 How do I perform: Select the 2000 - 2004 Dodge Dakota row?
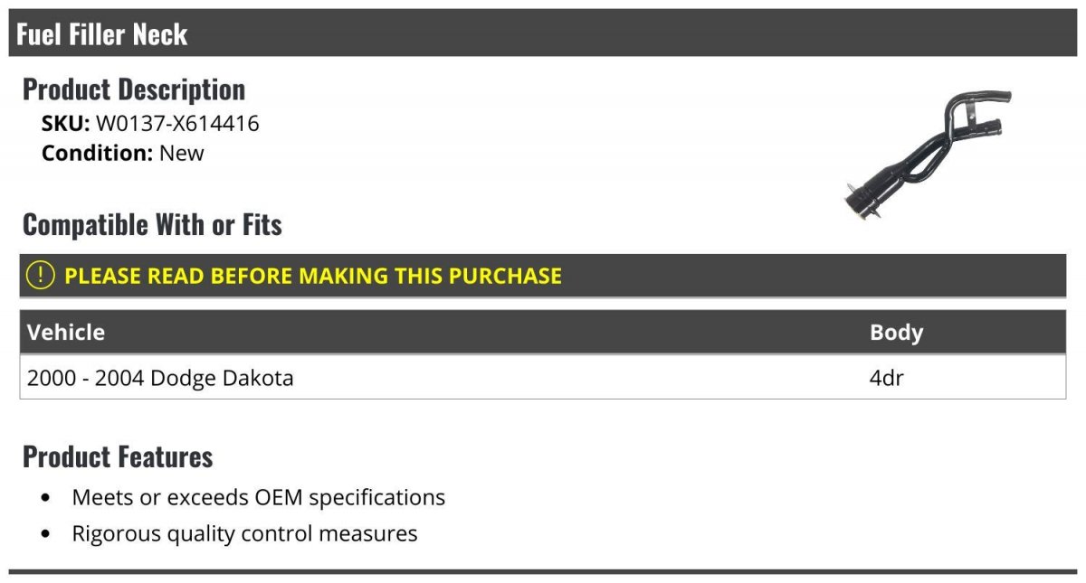[x=543, y=377]
